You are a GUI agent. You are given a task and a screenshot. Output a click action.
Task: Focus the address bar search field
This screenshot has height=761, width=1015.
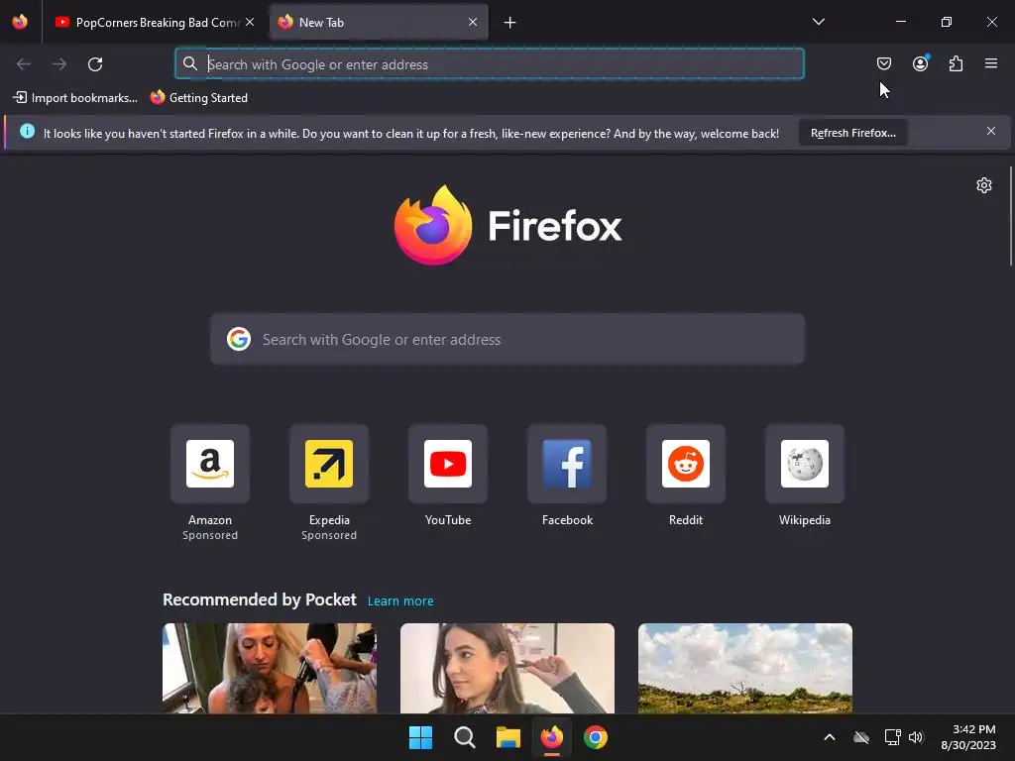(x=490, y=64)
